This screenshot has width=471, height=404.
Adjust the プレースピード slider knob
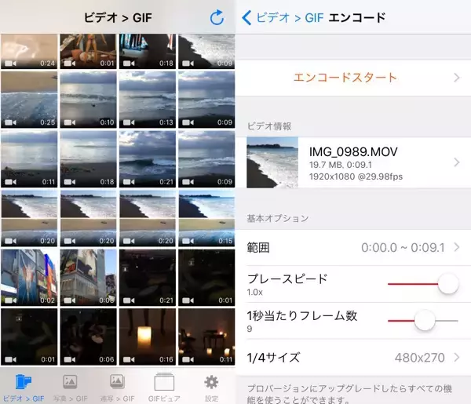pos(448,284)
